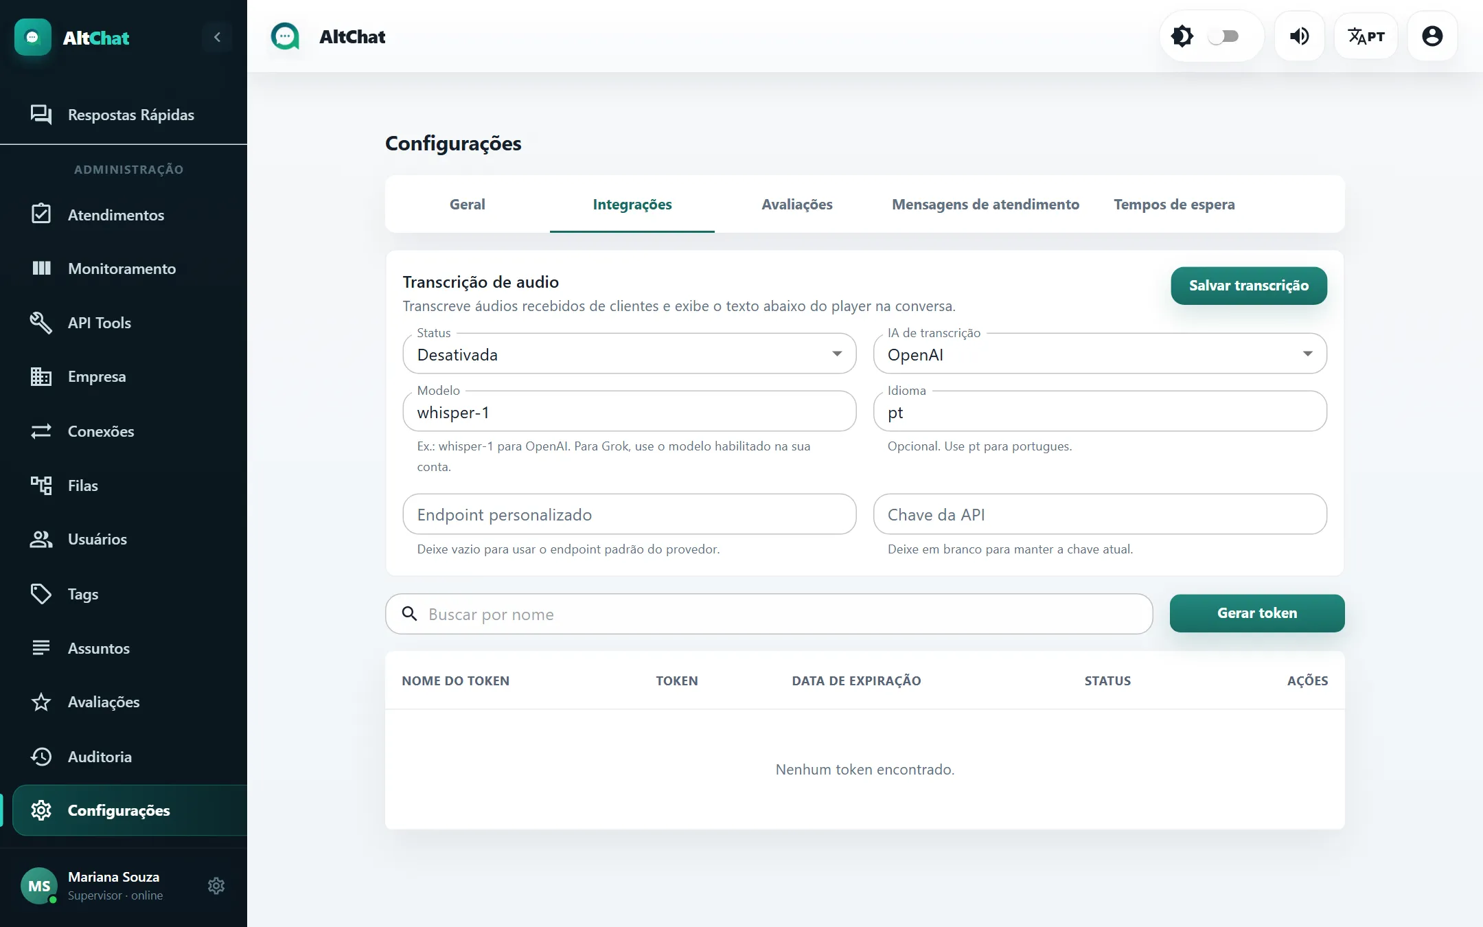Click the Auditoria history clock icon
The width and height of the screenshot is (1483, 927).
41,757
